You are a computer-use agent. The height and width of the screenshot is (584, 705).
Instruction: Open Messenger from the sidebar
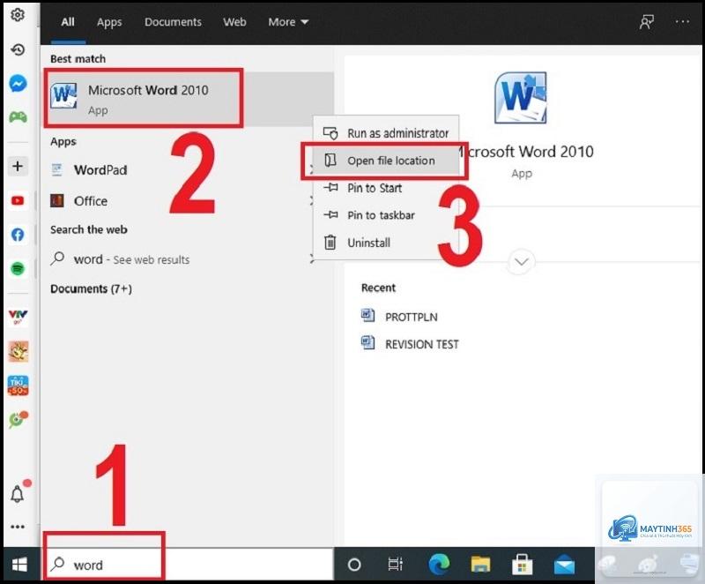tap(18, 84)
